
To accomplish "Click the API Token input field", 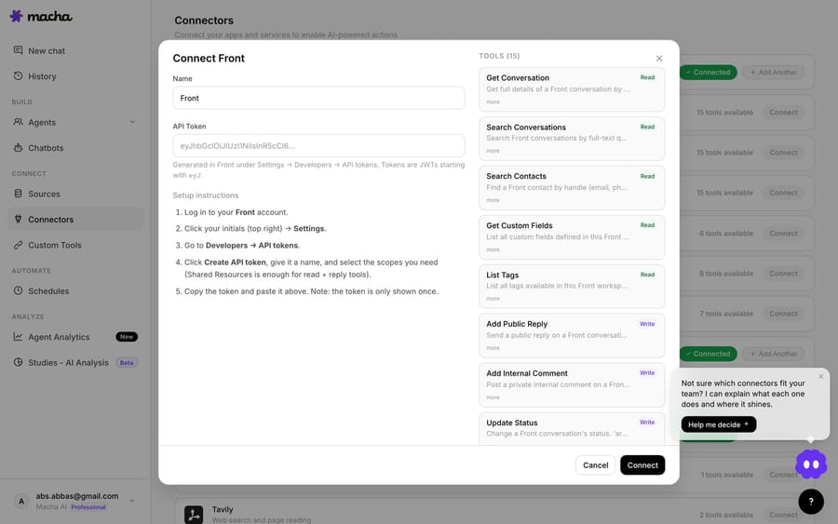I will tap(318, 145).
